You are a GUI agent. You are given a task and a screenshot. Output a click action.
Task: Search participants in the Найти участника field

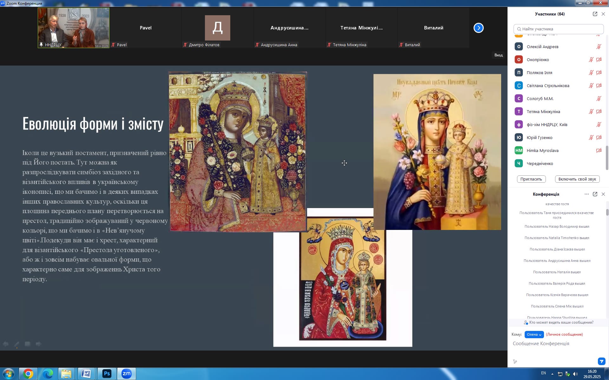tap(558, 29)
